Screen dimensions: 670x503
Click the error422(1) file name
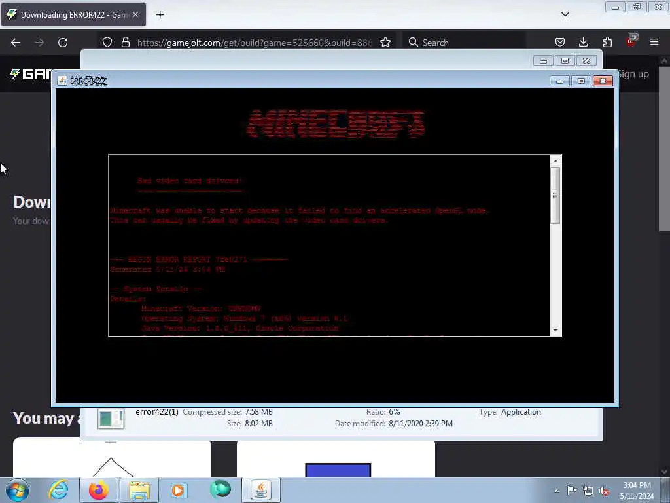(157, 412)
